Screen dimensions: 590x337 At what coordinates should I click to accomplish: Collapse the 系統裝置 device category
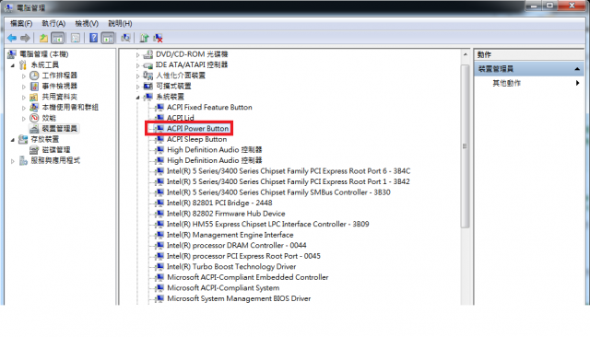click(x=137, y=98)
